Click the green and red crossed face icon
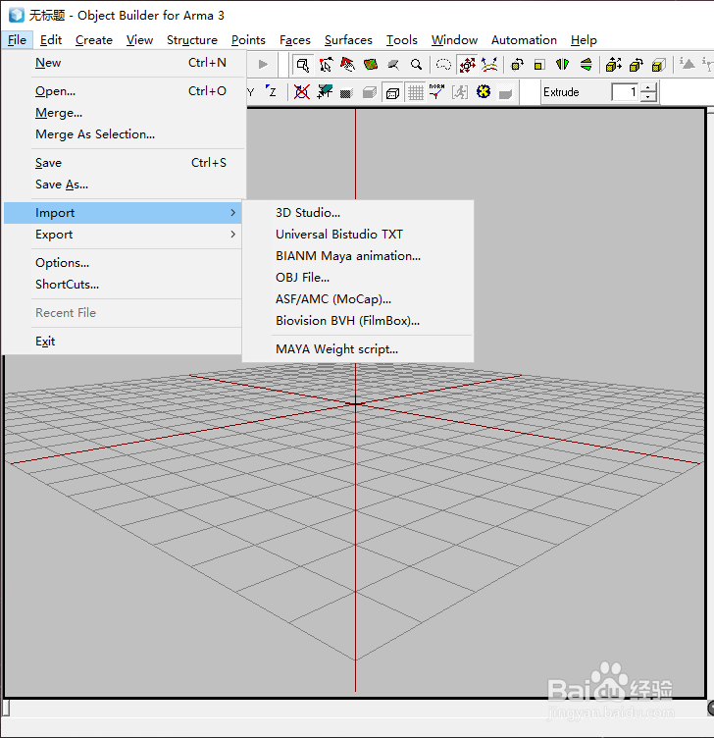 (x=371, y=65)
